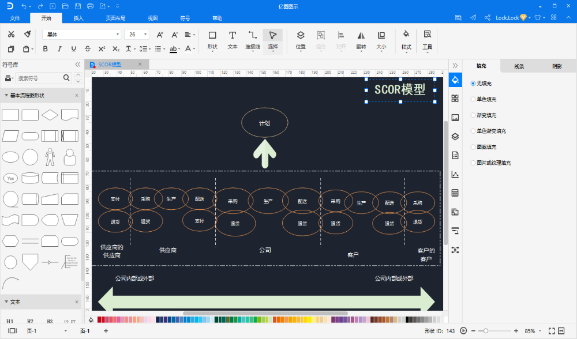577x339 pixels.
Task: Close the SCOR模型 document tab
Action: click(x=140, y=65)
